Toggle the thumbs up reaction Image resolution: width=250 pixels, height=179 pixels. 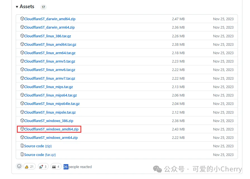tap(29, 167)
